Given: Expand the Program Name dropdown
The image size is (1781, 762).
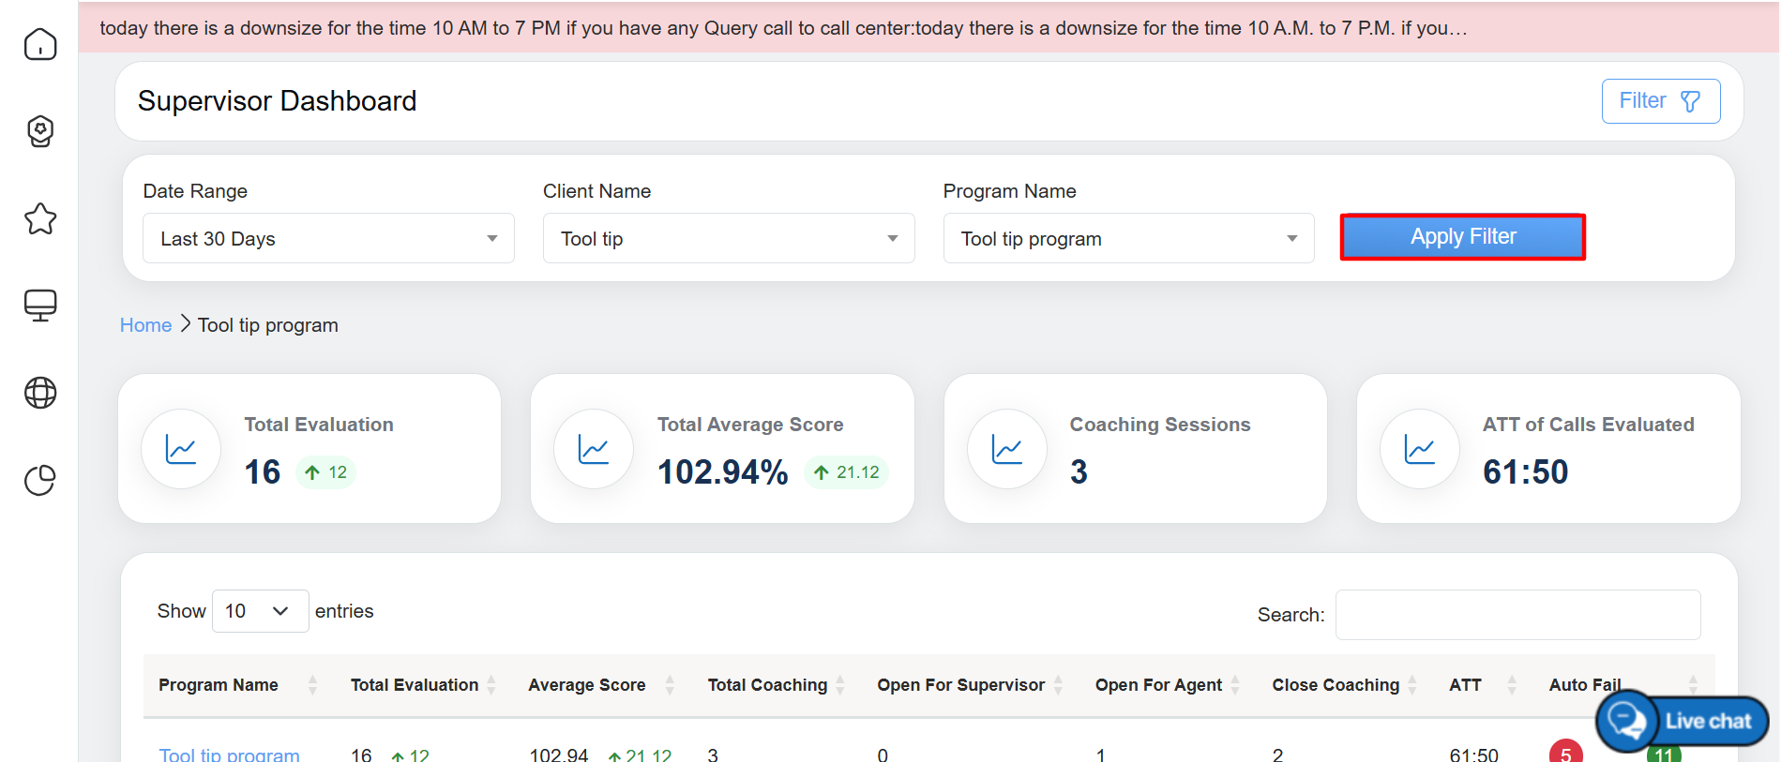Looking at the screenshot, I should tap(1128, 239).
